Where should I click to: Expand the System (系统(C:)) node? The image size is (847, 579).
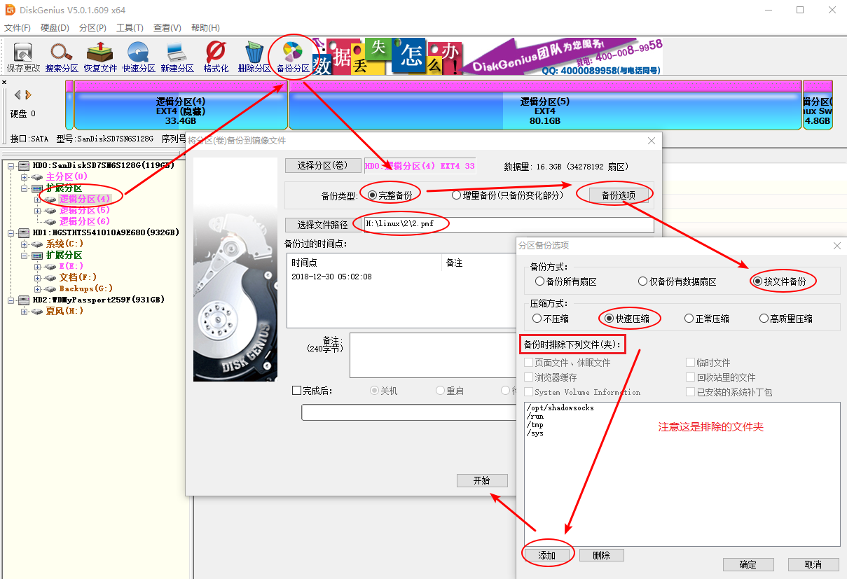(x=25, y=244)
